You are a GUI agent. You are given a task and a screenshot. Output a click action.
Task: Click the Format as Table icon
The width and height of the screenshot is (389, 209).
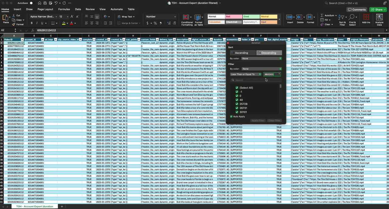coord(198,17)
